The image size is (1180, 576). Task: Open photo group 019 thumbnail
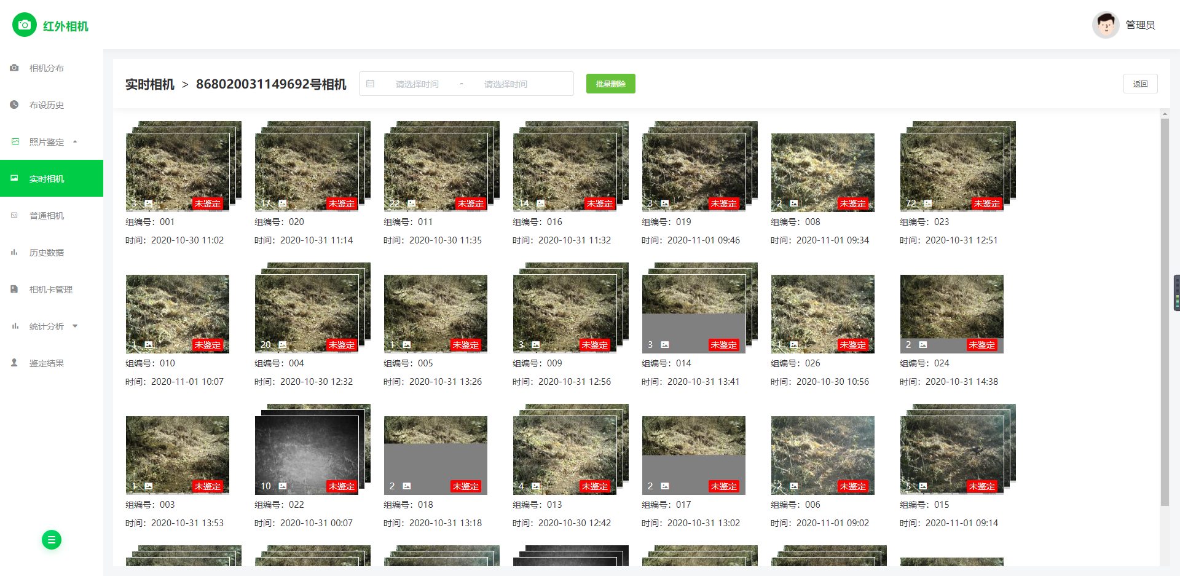pyautogui.click(x=694, y=172)
